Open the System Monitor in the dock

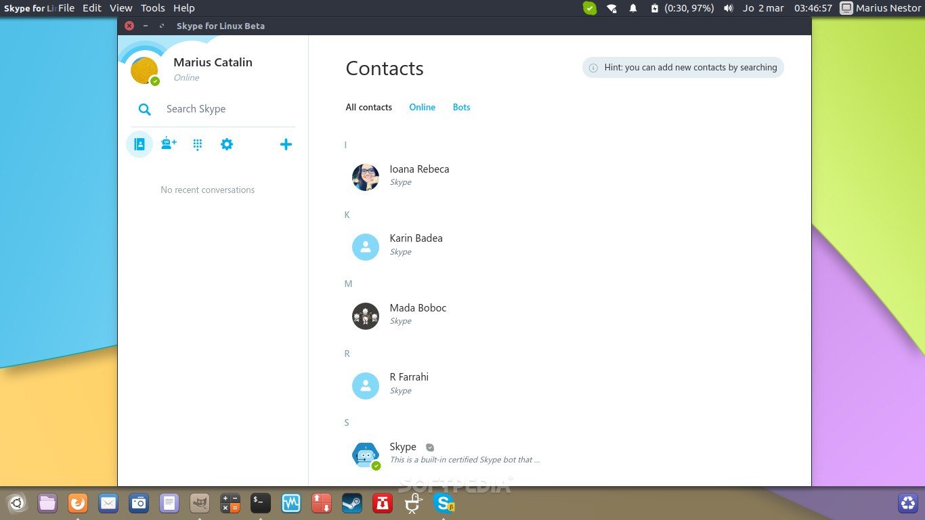click(291, 503)
